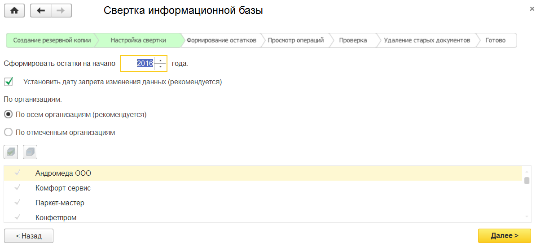Click the 'Далее >' button
Image resolution: width=536 pixels, height=247 pixels.
click(x=505, y=236)
